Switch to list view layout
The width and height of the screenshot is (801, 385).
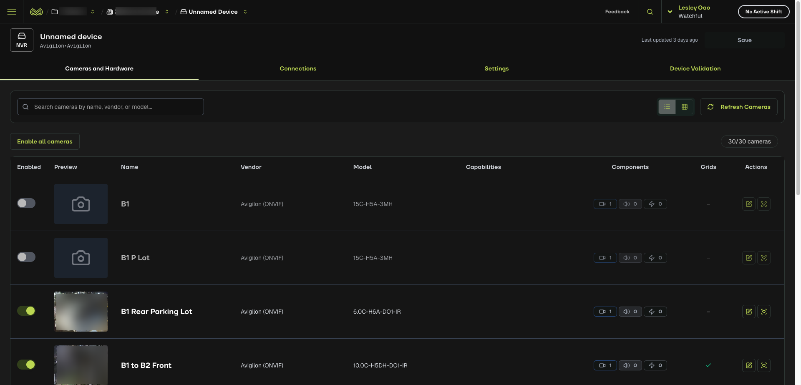pyautogui.click(x=667, y=107)
